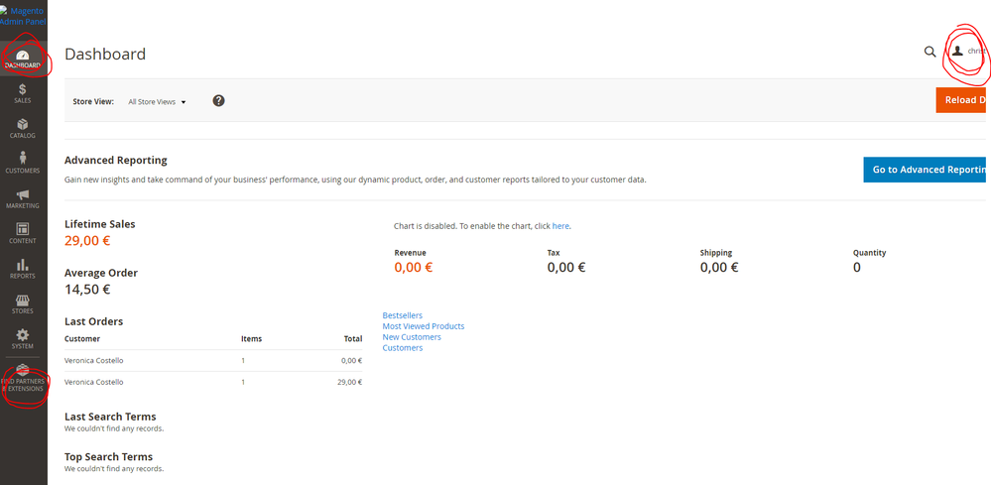The image size is (991, 485).
Task: Switch to the Most Viewed Products tab
Action: coord(423,326)
